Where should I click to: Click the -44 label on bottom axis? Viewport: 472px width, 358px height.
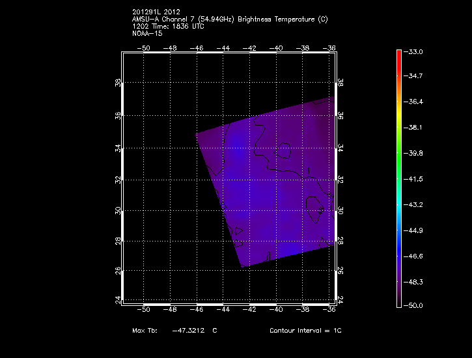click(x=223, y=310)
